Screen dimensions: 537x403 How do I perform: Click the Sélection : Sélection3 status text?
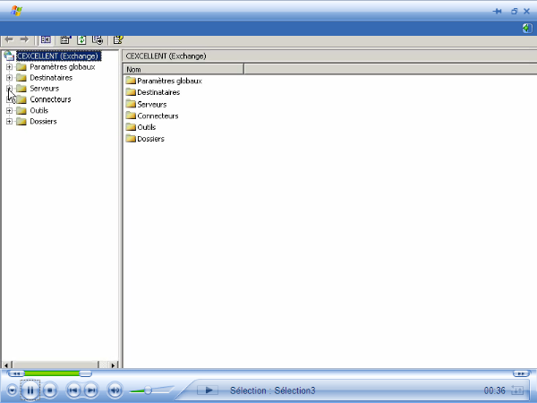(x=273, y=390)
